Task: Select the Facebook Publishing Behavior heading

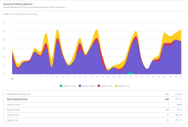Action: pos(18,4)
